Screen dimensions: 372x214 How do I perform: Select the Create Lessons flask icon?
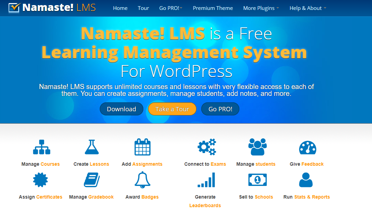(x=92, y=147)
